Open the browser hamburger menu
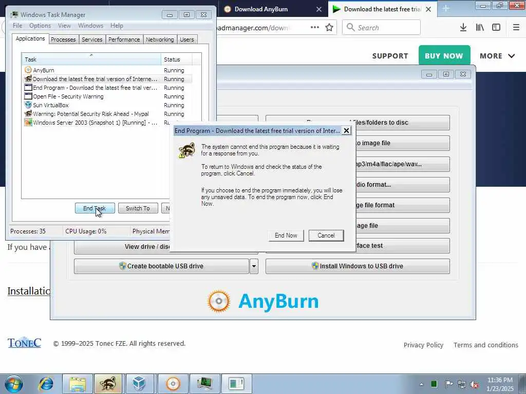Image resolution: width=526 pixels, height=394 pixels. coord(516,28)
